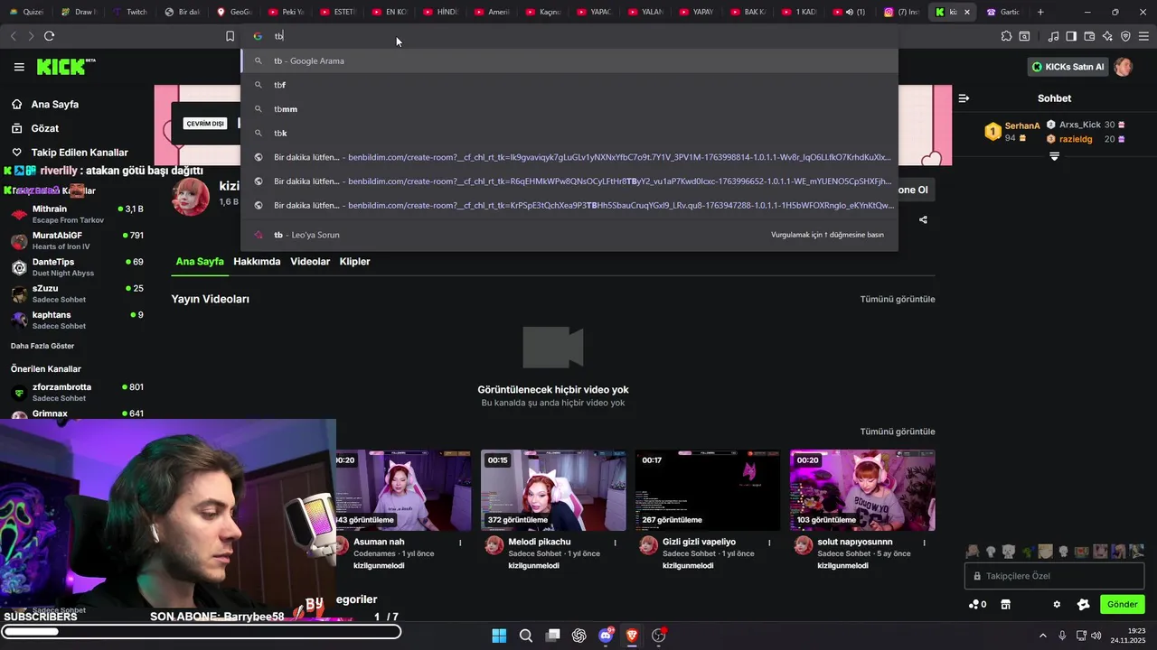
Task: Switch to the Twitch browser tab
Action: coord(130,12)
